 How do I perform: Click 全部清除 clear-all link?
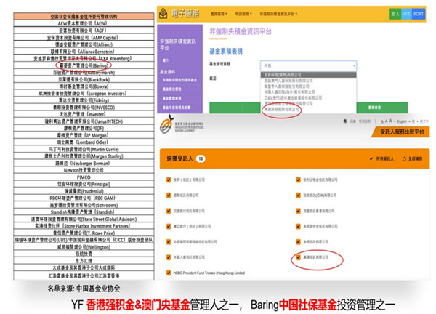(415, 158)
